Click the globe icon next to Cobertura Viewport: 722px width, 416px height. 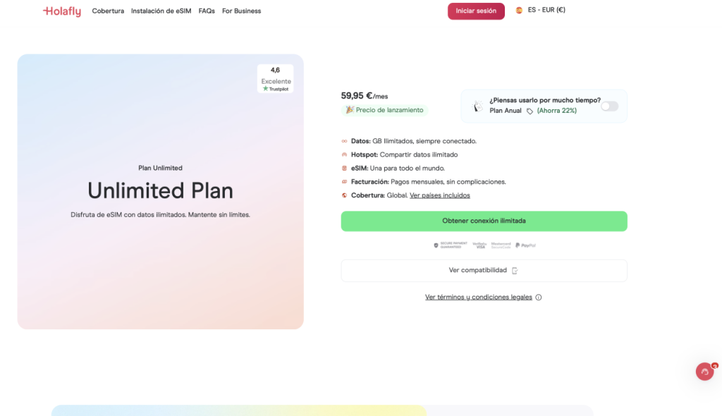tap(345, 195)
